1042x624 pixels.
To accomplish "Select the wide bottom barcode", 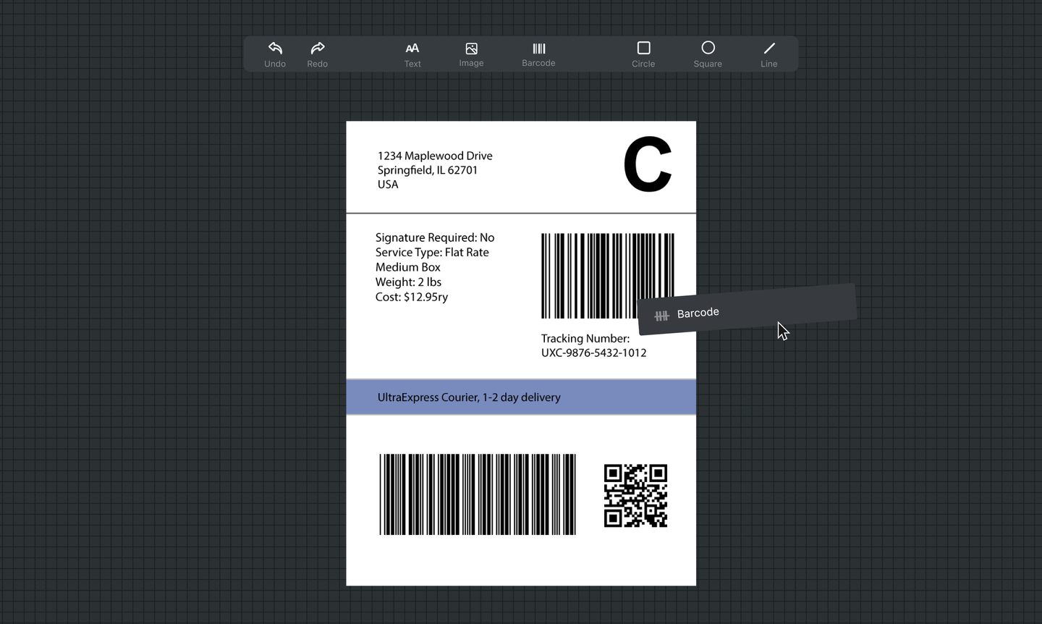I will (478, 494).
